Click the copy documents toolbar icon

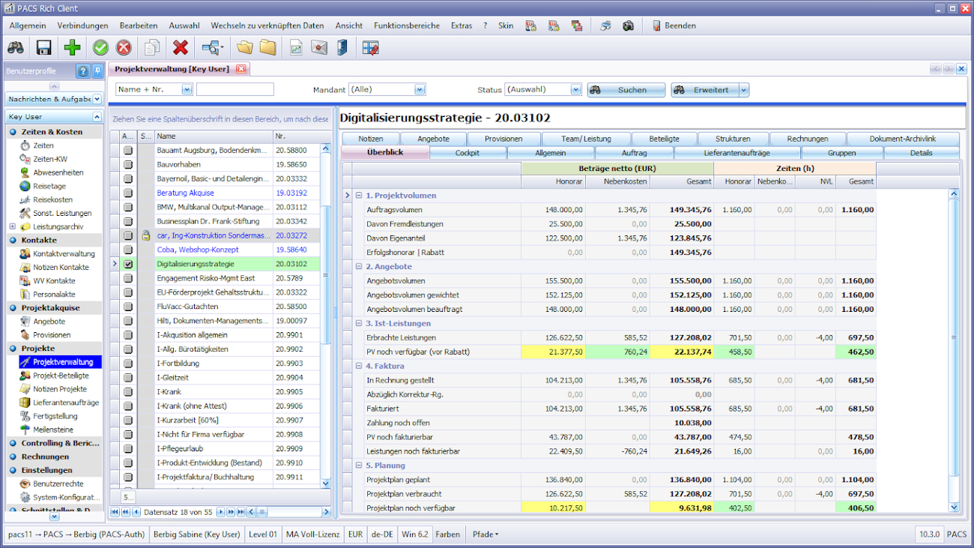(152, 48)
